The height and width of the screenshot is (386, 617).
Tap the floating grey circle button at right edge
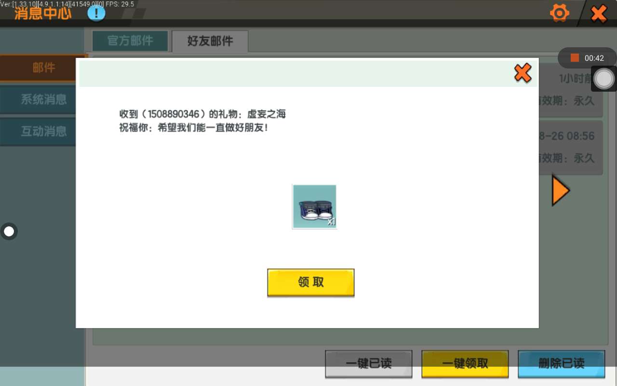(x=604, y=79)
